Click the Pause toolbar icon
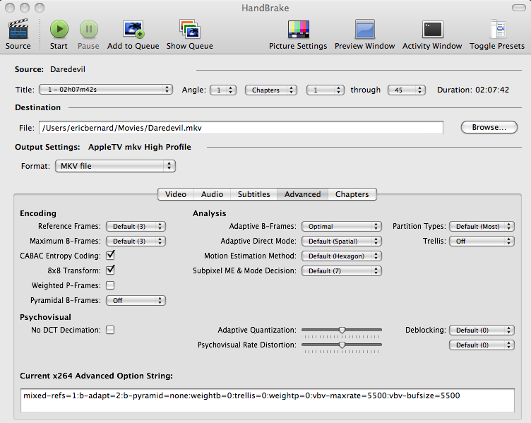 [89, 29]
